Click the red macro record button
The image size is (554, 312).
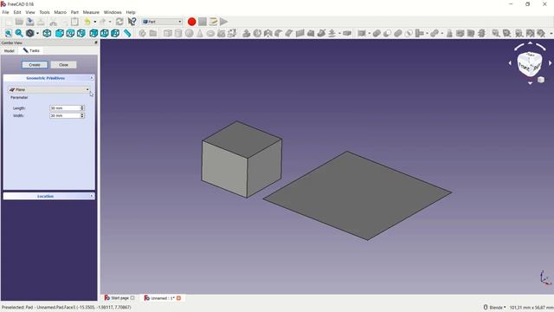[x=191, y=22]
